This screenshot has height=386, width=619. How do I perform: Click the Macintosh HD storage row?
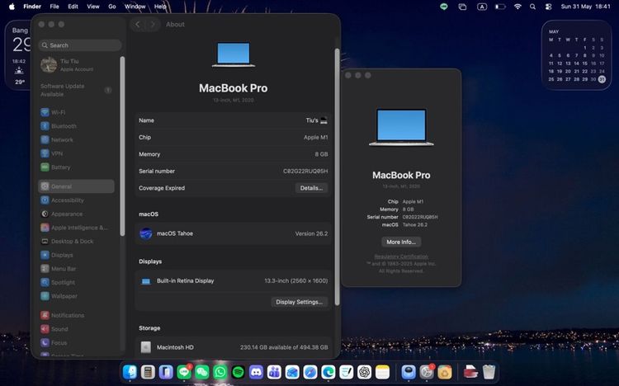[233, 347]
